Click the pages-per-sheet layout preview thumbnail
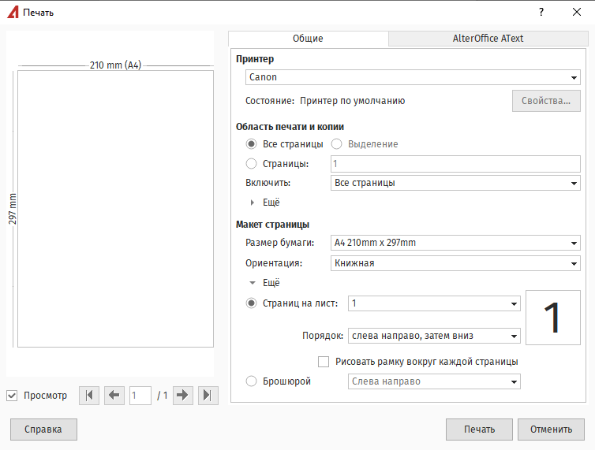 click(553, 318)
